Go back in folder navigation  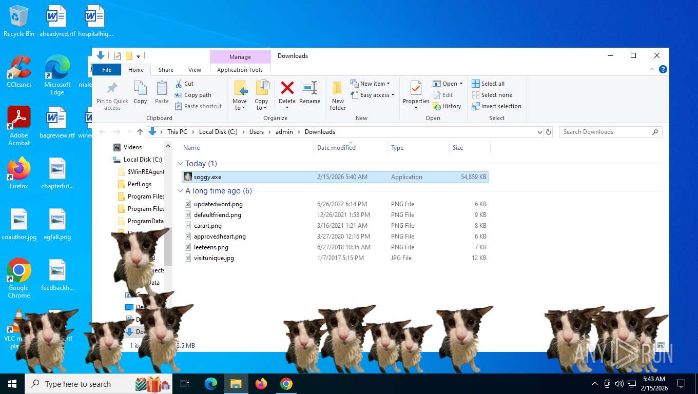point(103,132)
